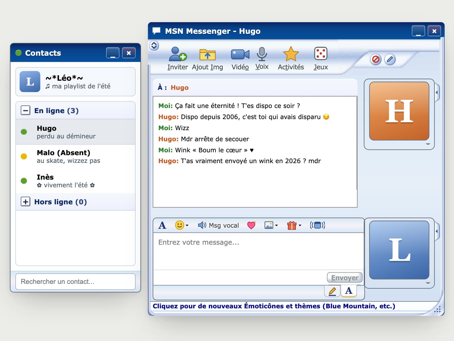Image resolution: width=454 pixels, height=341 pixels.
Task: Click the smiley emoticon icon
Action: point(179,225)
